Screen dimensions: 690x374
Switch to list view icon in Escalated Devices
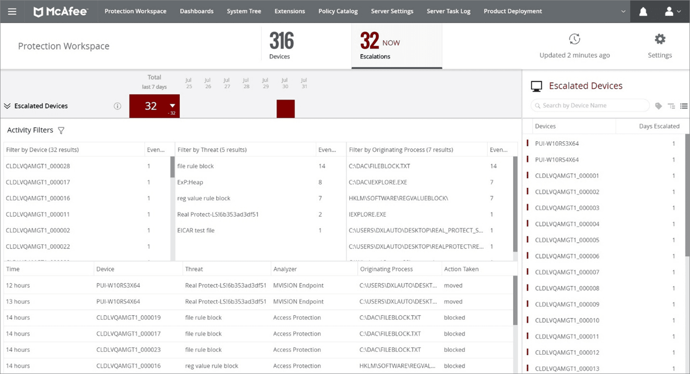point(684,106)
